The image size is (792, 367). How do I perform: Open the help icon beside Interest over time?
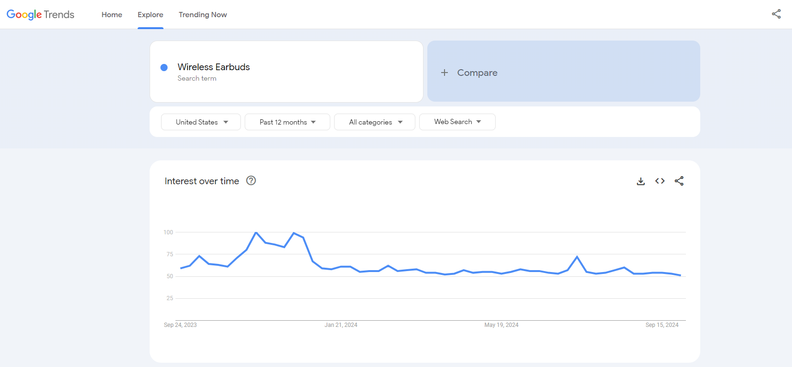251,181
